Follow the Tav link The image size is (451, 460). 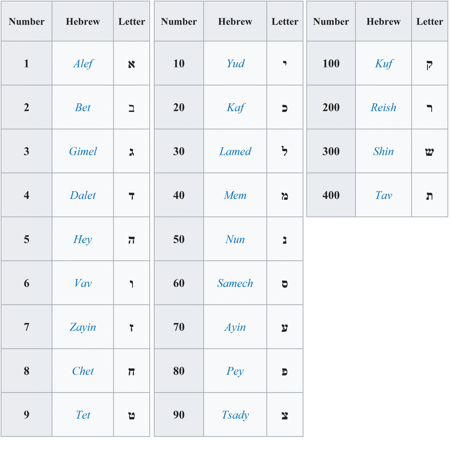384,195
